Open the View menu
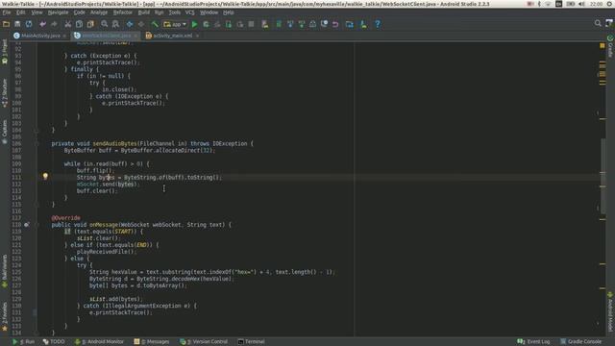Viewport: 615px width, 346px height. tap(37, 12)
